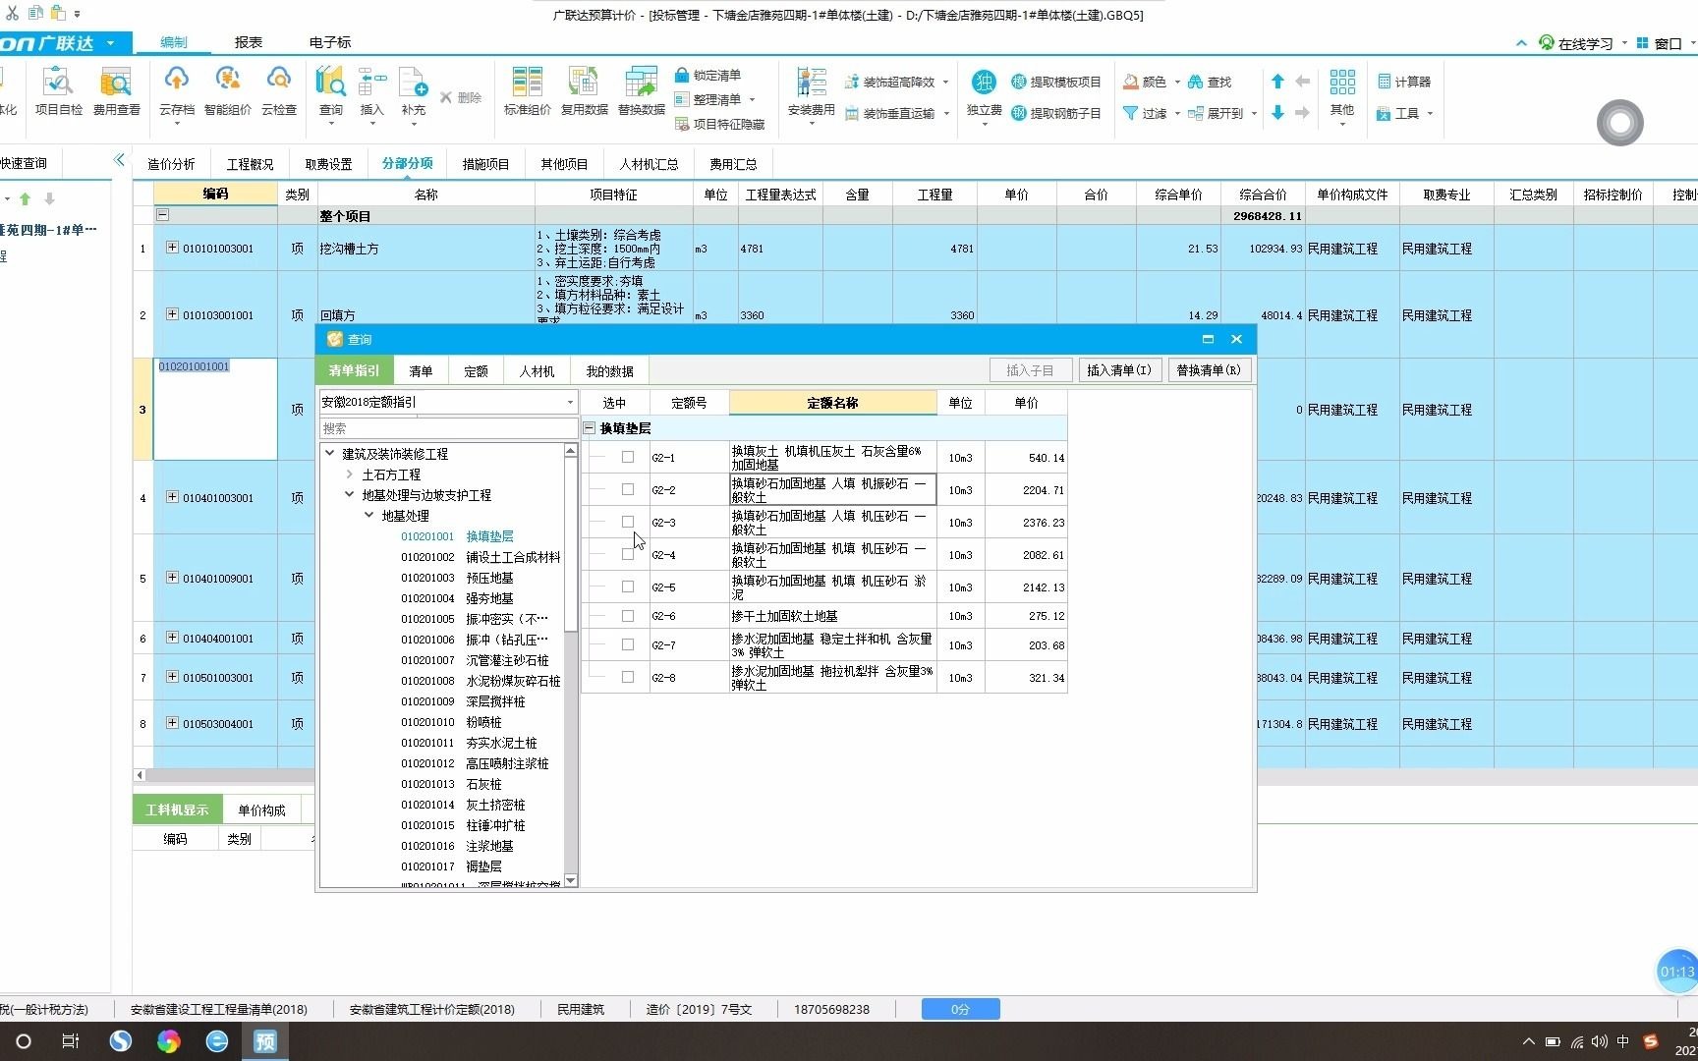Check the box for quota G2-7
The image size is (1698, 1061).
[x=628, y=644]
